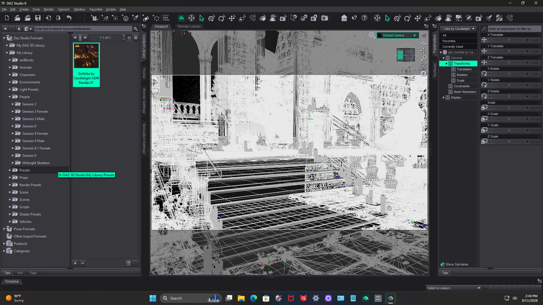Select Currently Used in Parameters list
The height and width of the screenshot is (305, 543).
pos(458,47)
